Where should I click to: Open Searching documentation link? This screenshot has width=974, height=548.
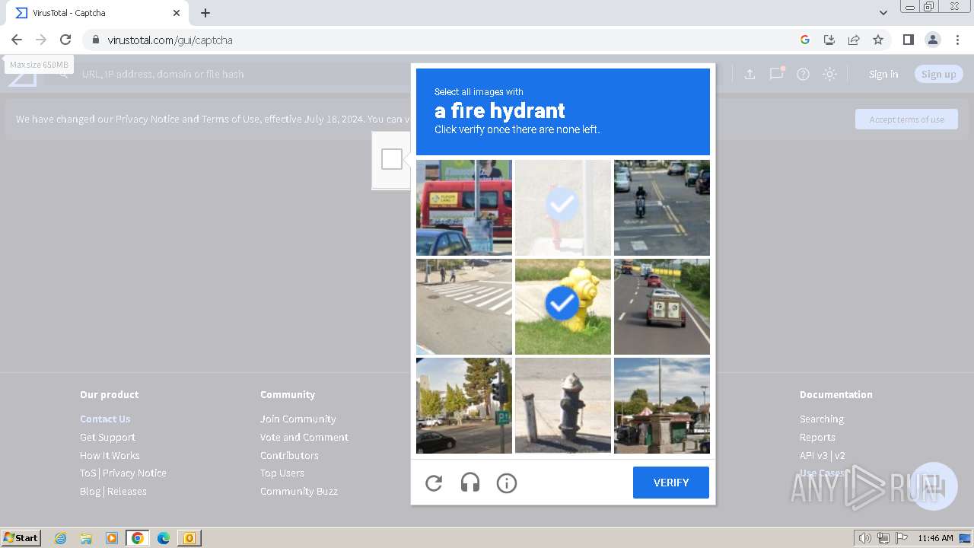(822, 419)
